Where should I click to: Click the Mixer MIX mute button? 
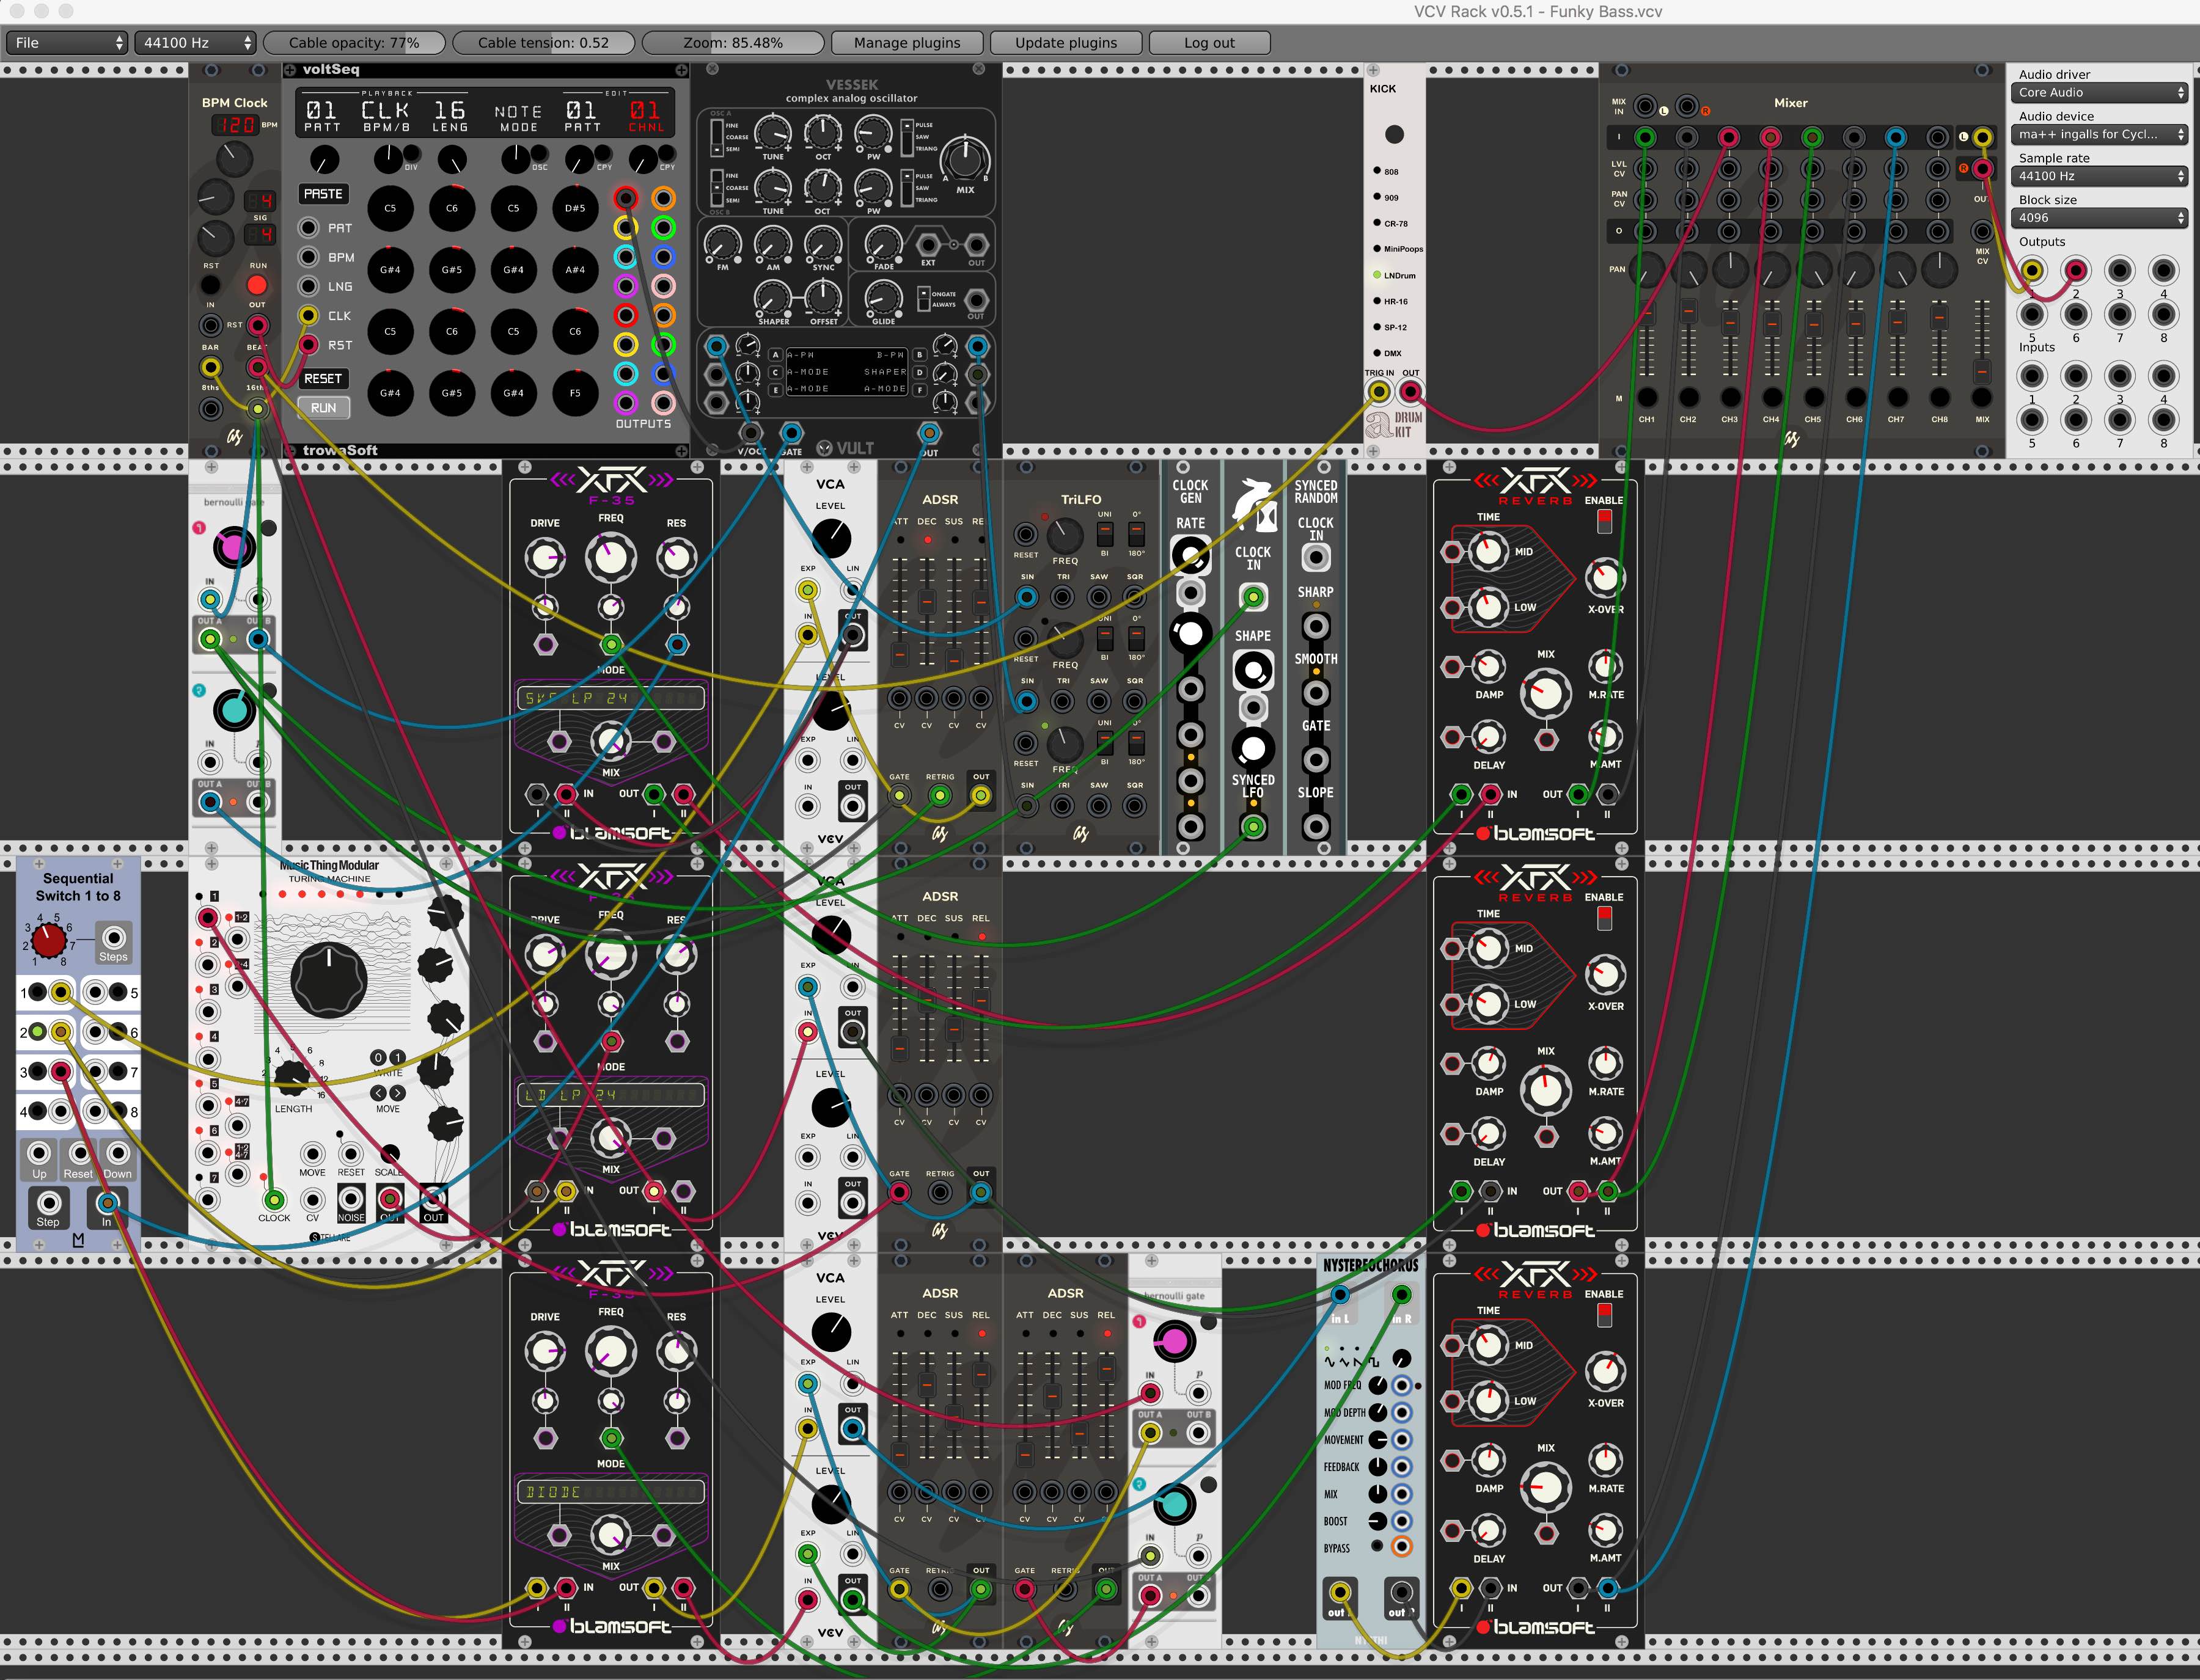tap(1981, 397)
